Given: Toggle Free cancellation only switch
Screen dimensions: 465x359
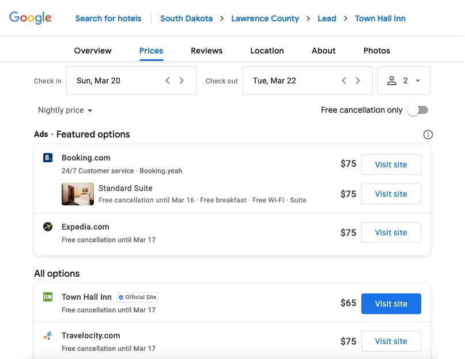Looking at the screenshot, I should point(418,110).
